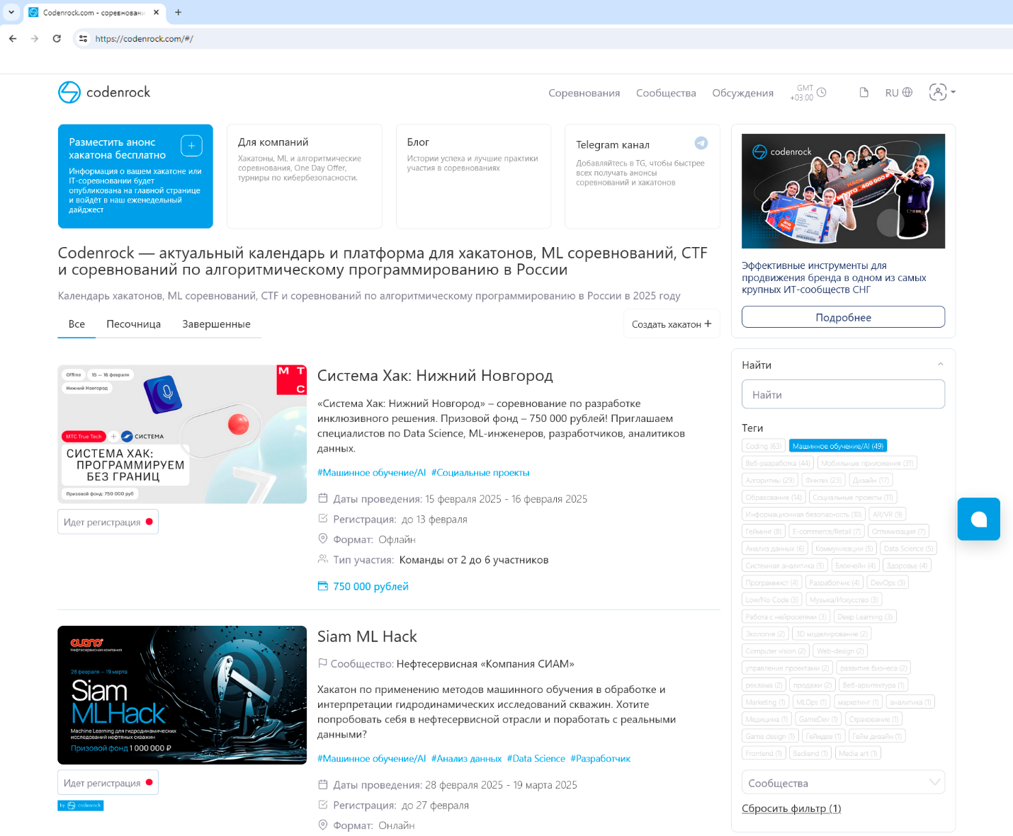
Task: Expand the Сообщества filter dropdown
Action: (843, 783)
